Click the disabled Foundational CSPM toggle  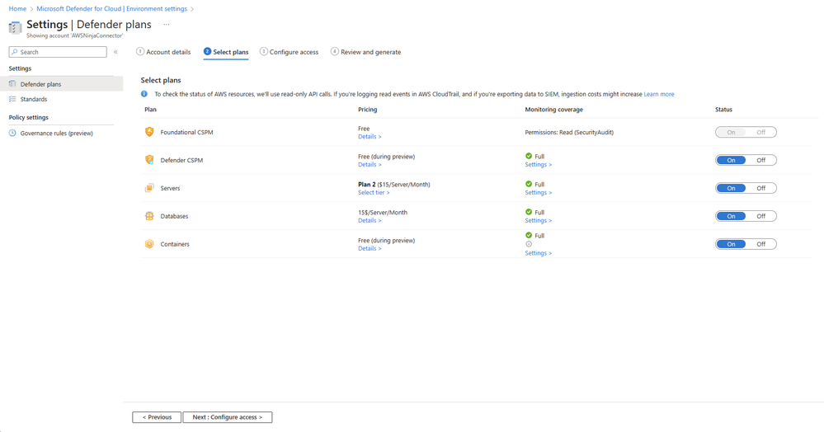tap(746, 132)
